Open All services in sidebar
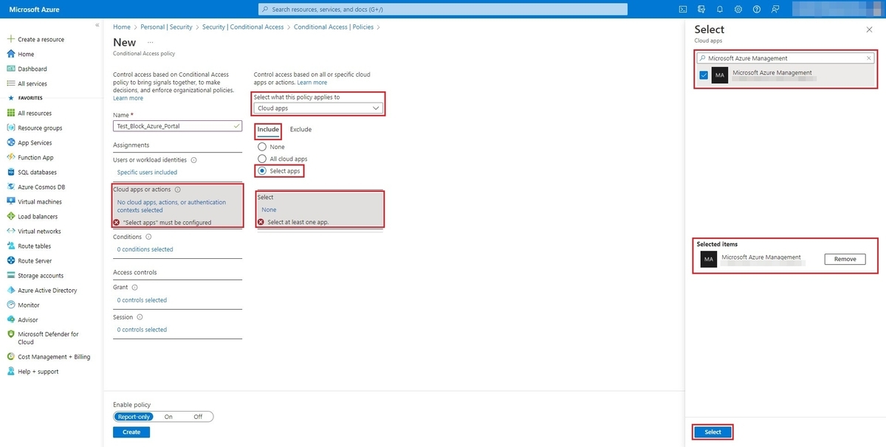Image resolution: width=886 pixels, height=447 pixels. (x=32, y=83)
